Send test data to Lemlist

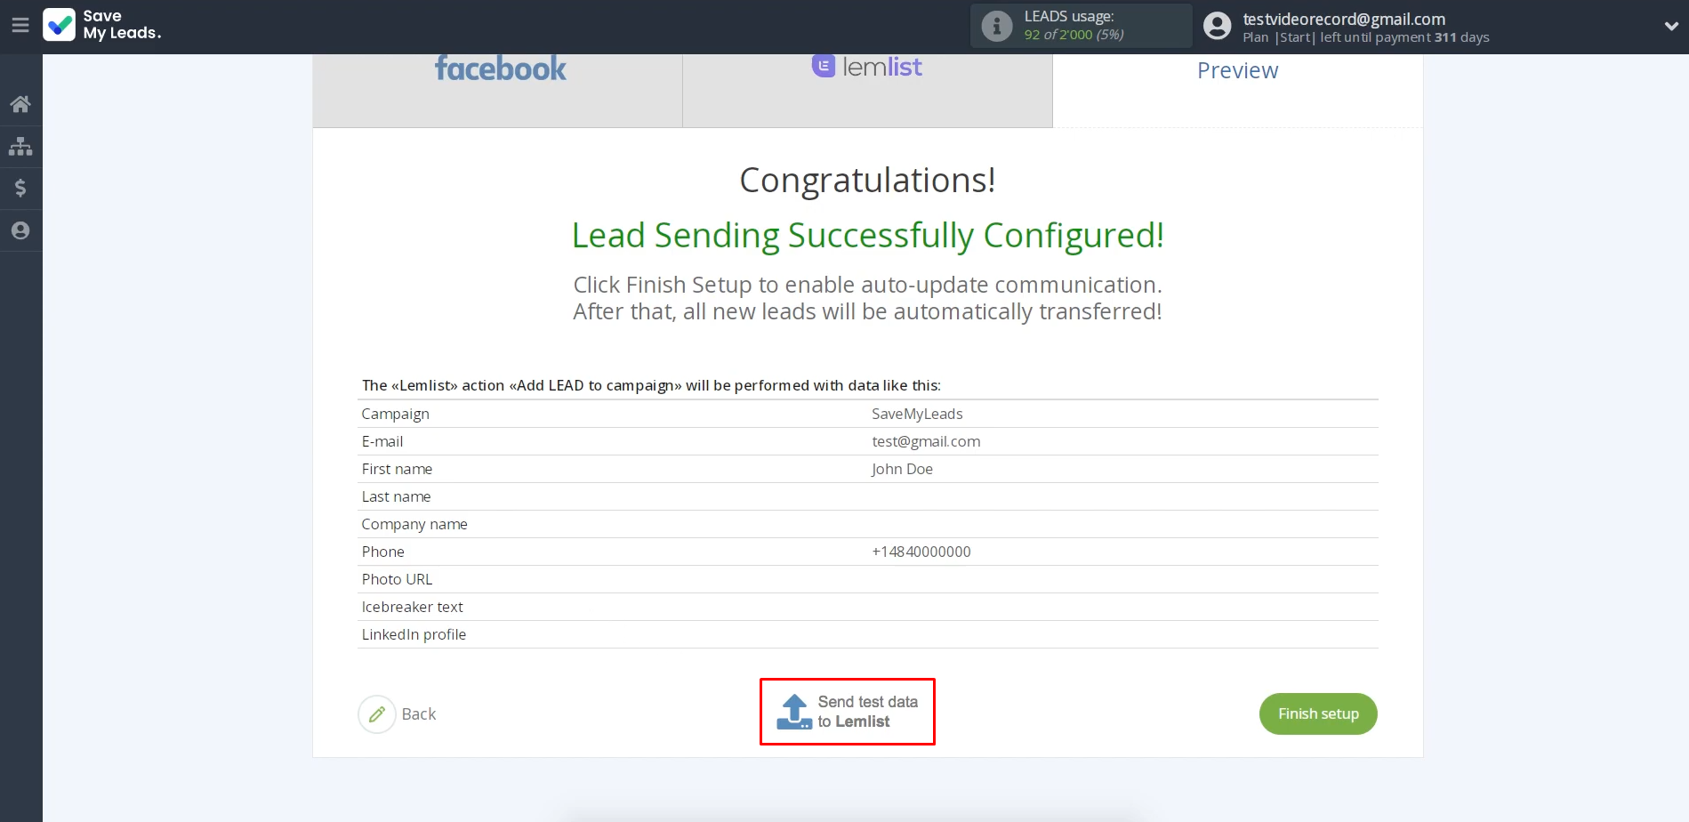coord(848,712)
